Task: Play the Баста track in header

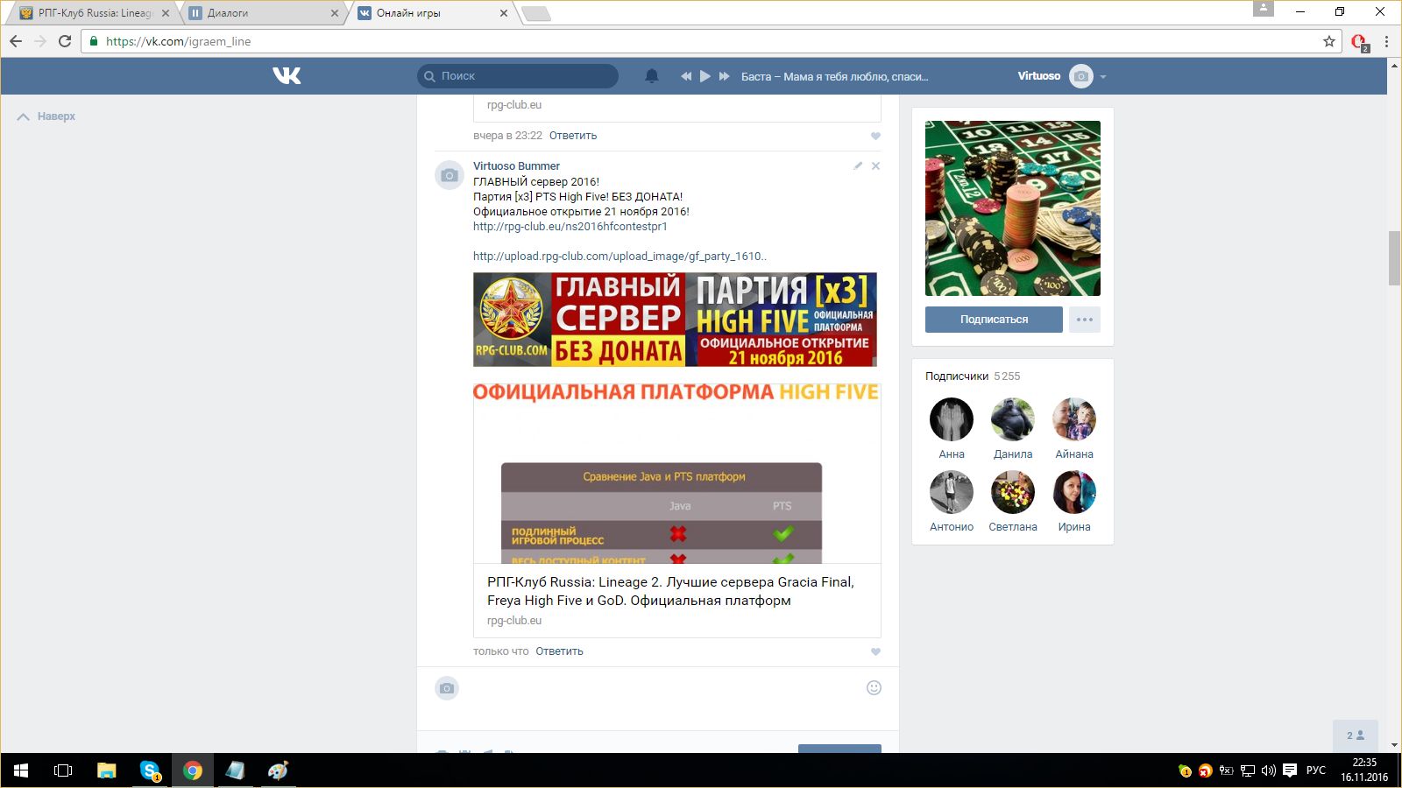Action: pos(705,76)
